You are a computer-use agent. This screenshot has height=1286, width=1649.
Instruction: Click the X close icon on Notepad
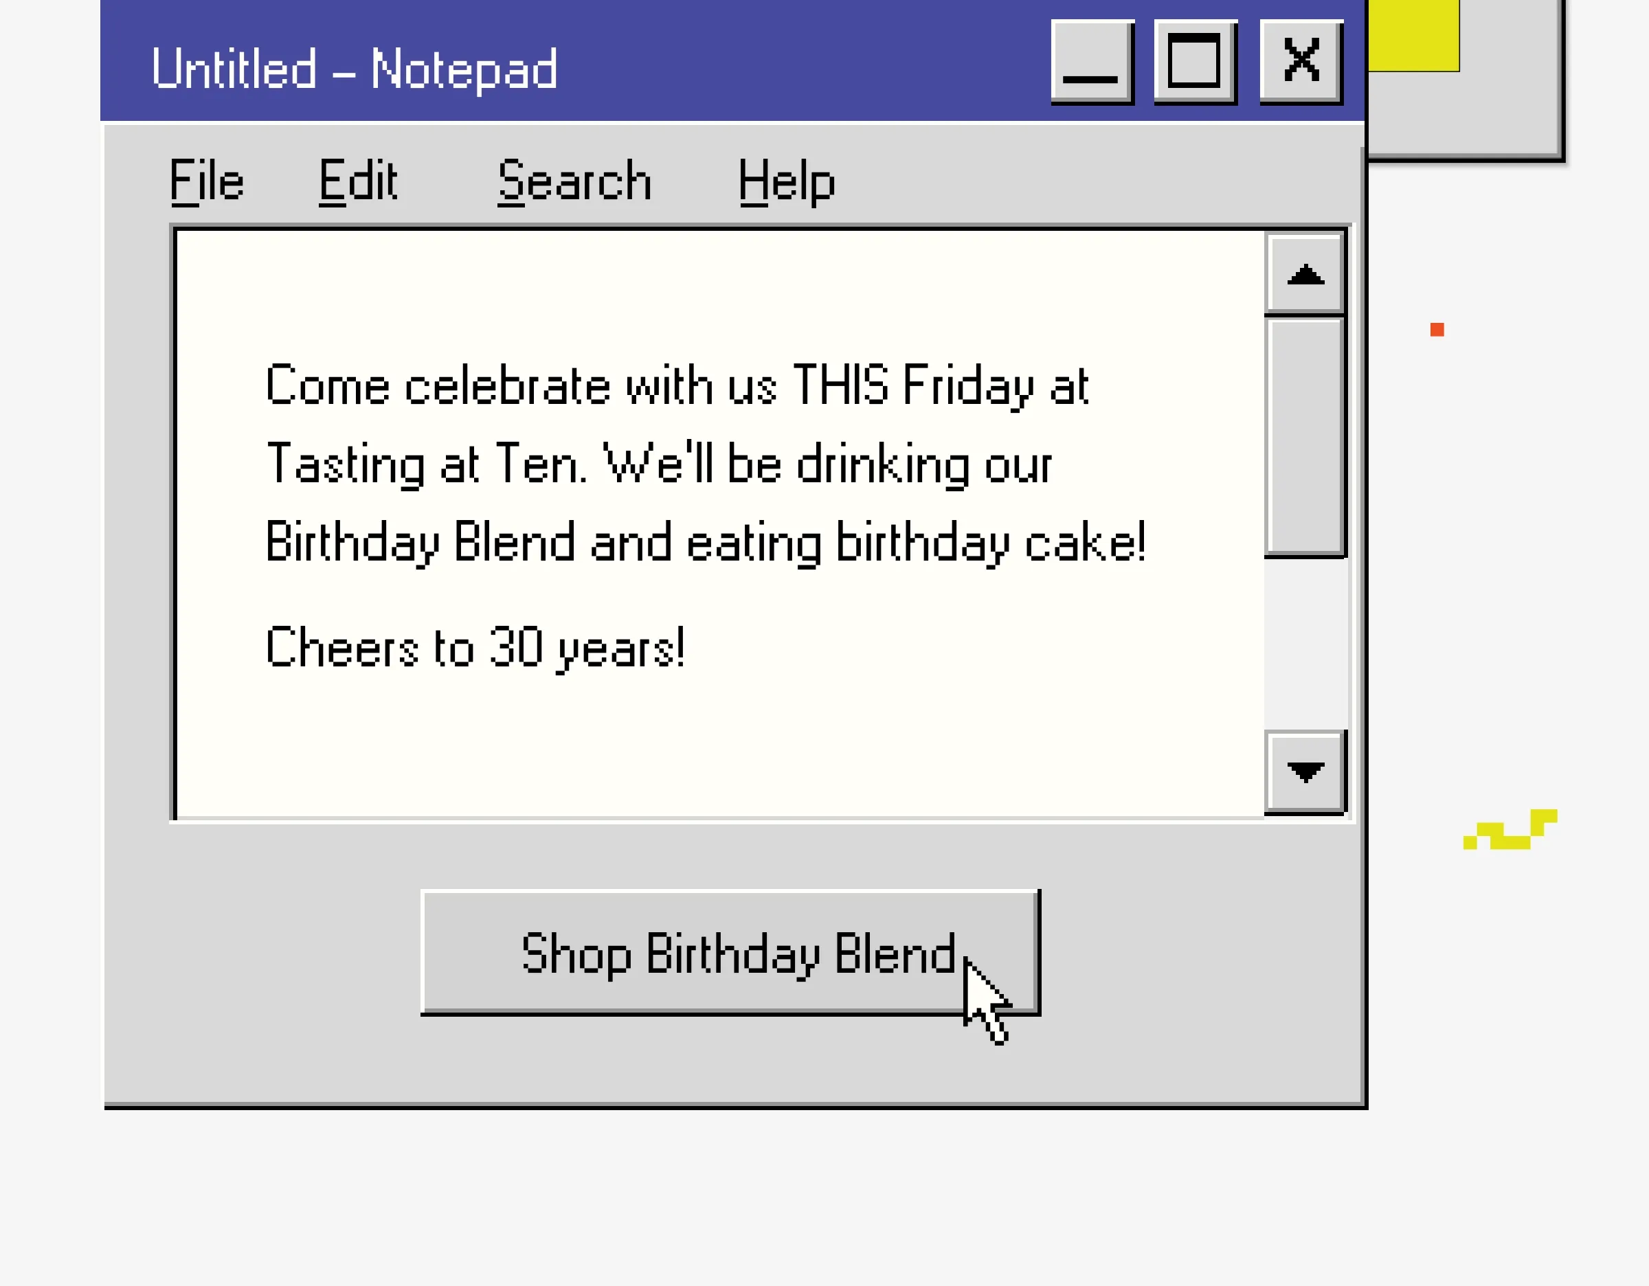(1300, 62)
